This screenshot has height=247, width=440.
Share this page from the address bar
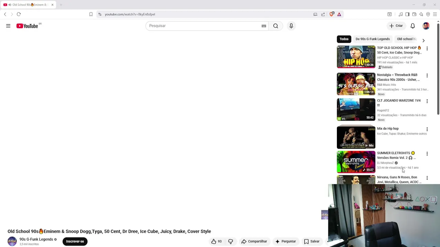point(323,14)
